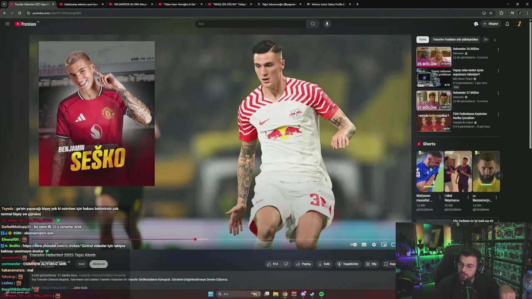
Task: Open Spotify from the taskbar
Action: tap(321, 294)
